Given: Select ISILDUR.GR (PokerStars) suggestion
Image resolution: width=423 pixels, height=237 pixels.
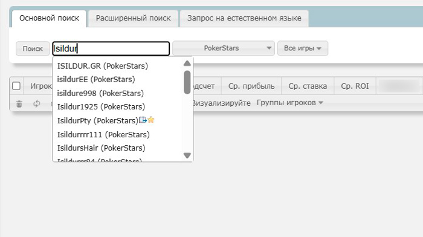Looking at the screenshot, I should (x=103, y=66).
